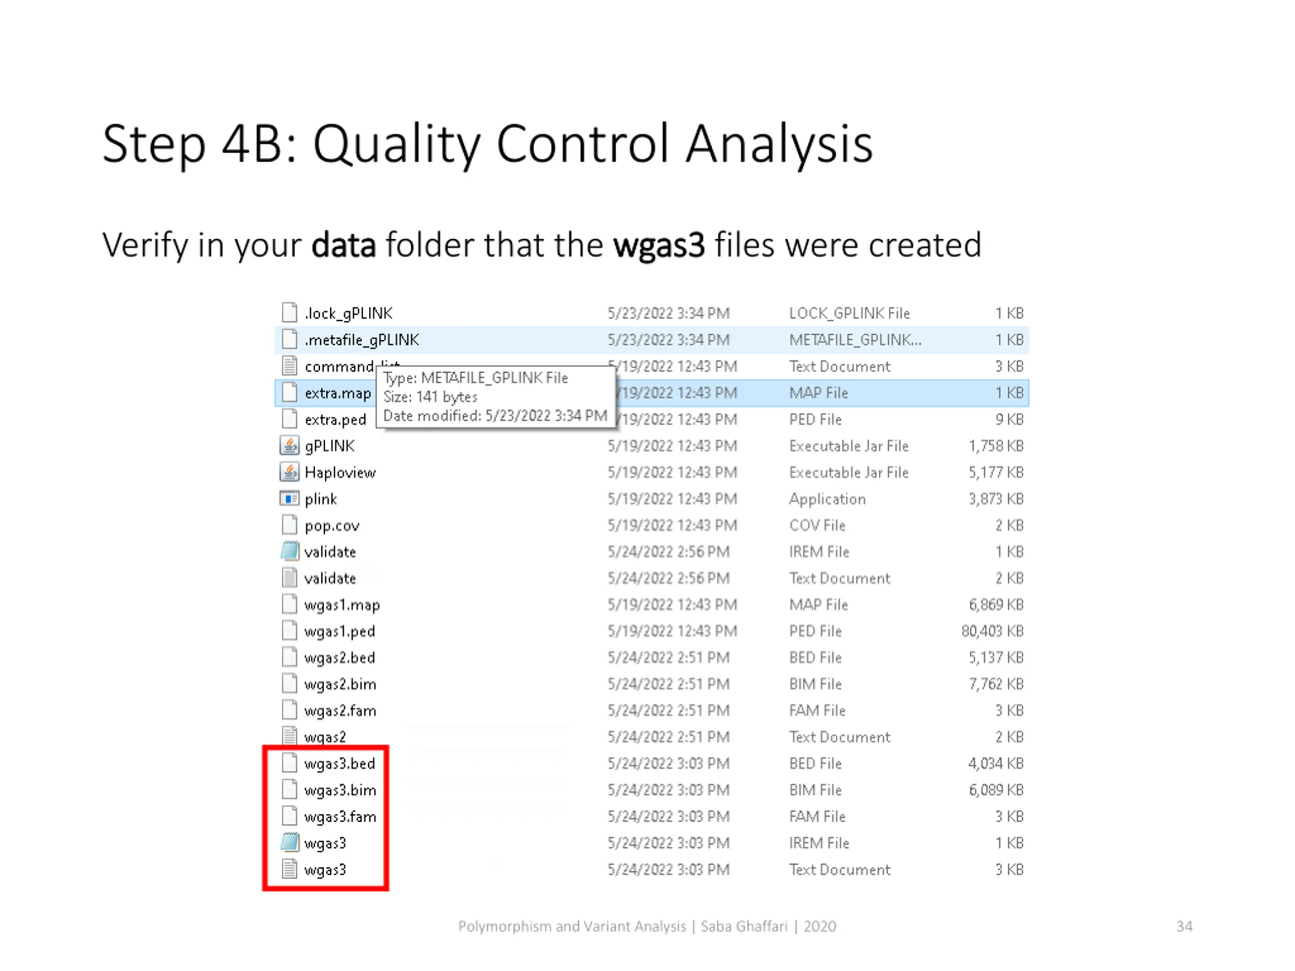Click the wgas3.bed file icon
Viewport: 1295px width, 971px height.
pos(289,763)
